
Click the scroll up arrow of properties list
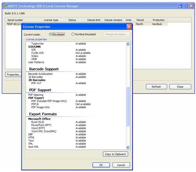pos(128,44)
